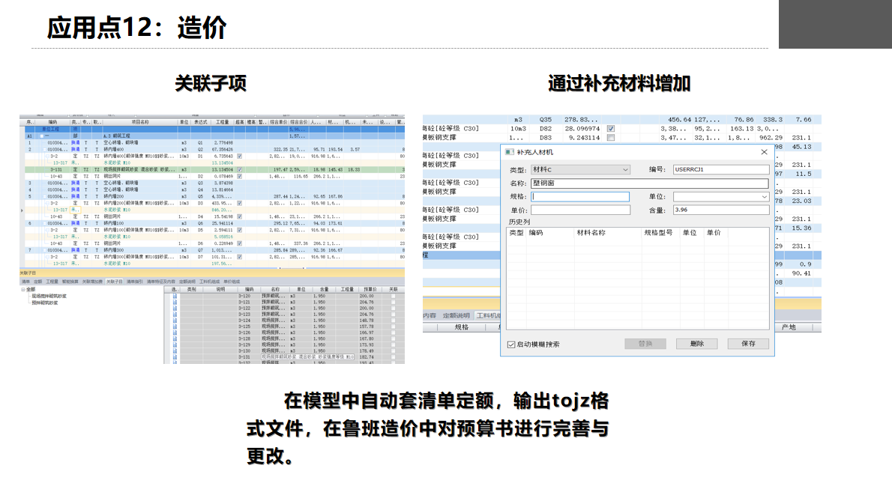
Task: Click the document icon for row 3-126
Action: 175,332
